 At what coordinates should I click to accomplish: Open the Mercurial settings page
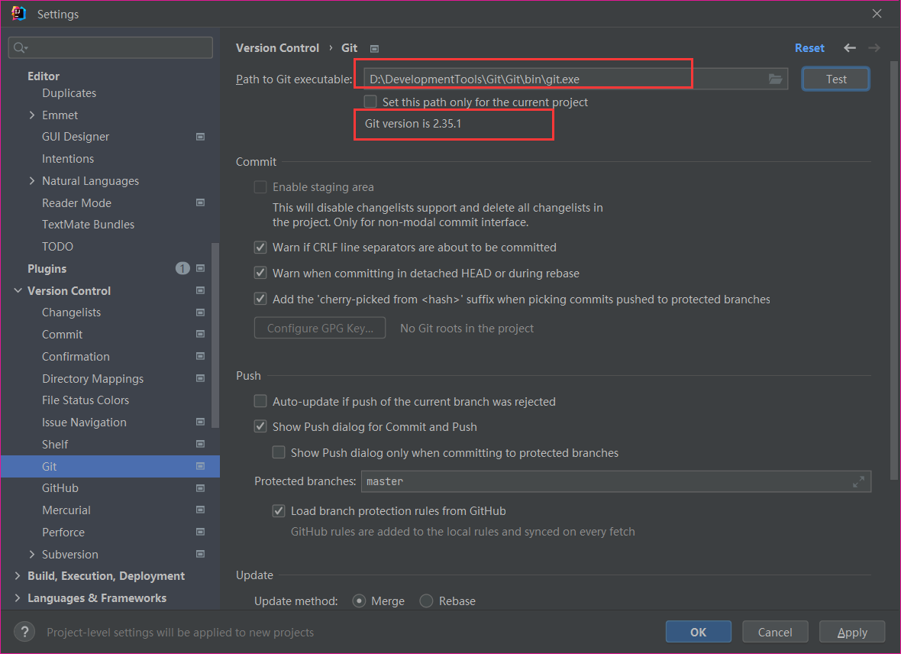tap(66, 510)
